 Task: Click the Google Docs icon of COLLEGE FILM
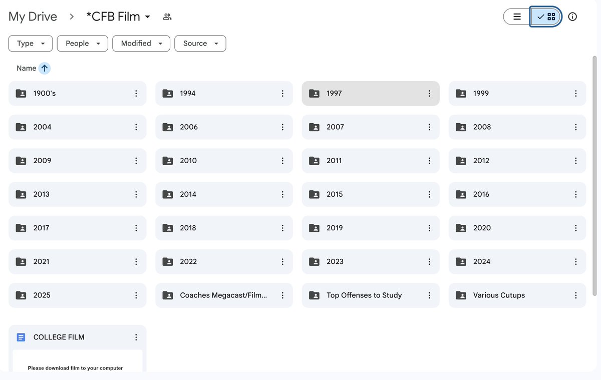[21, 337]
